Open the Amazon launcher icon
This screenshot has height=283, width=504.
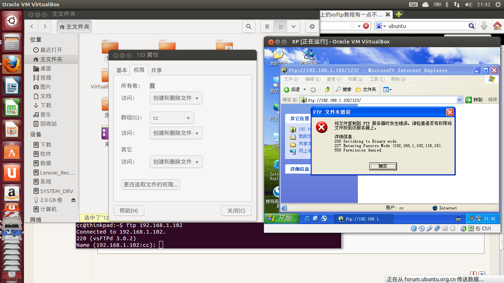(12, 194)
